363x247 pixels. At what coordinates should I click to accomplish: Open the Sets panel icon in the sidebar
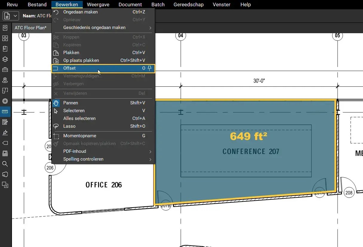(5, 91)
